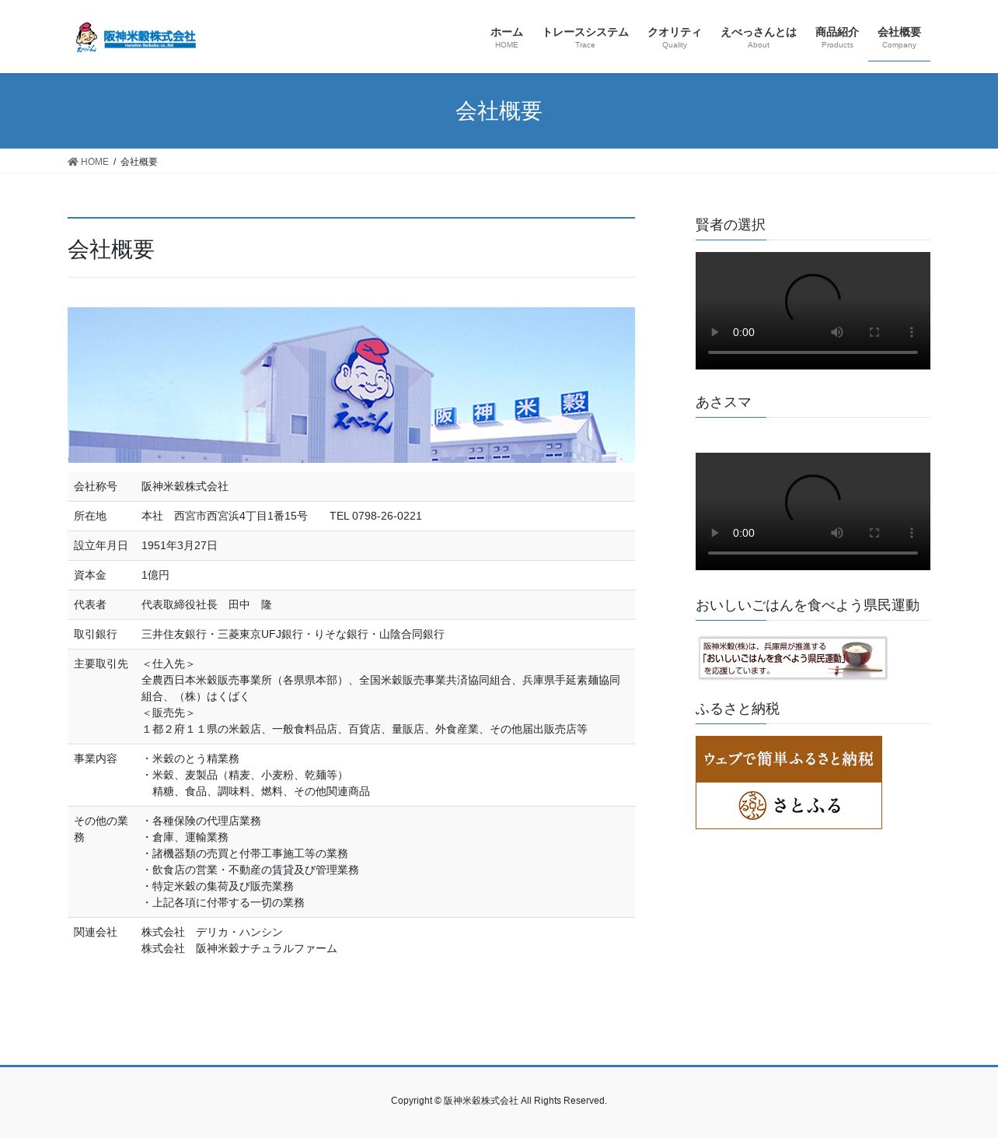Image resolution: width=998 pixels, height=1138 pixels.
Task: Play the あさスマ video
Action: tap(715, 533)
